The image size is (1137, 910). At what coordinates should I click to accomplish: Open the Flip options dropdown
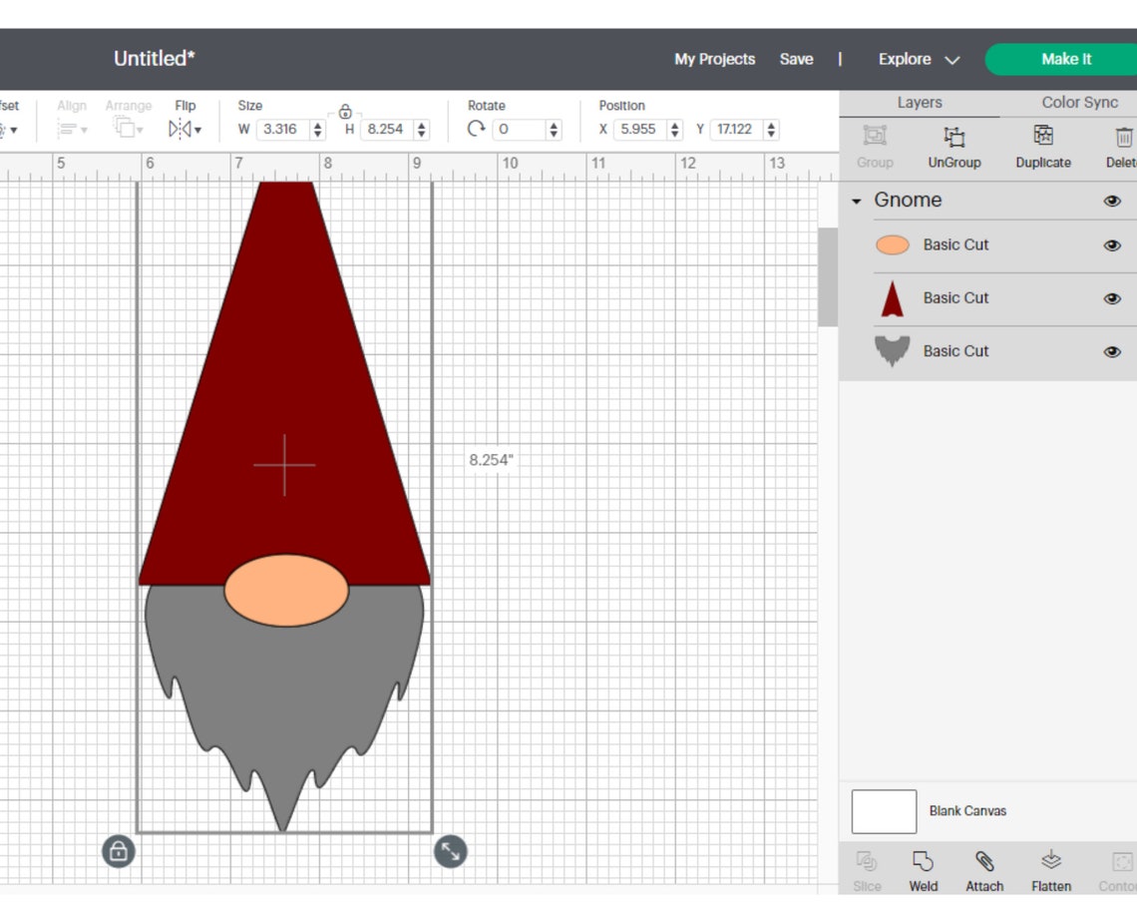point(195,129)
